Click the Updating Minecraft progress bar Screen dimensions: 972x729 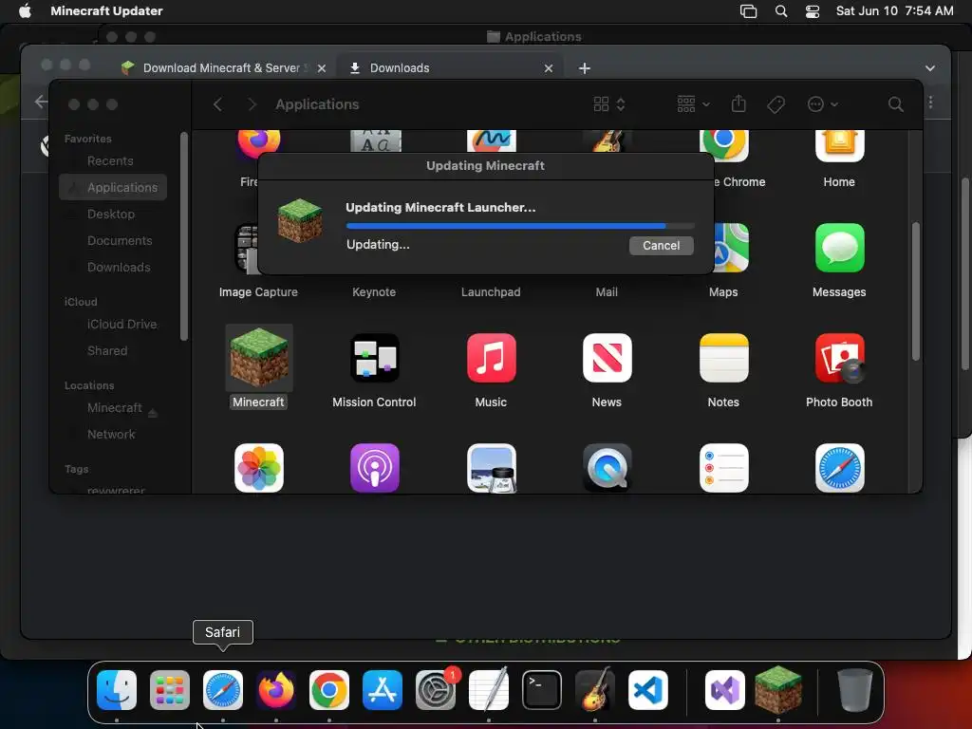pos(520,226)
